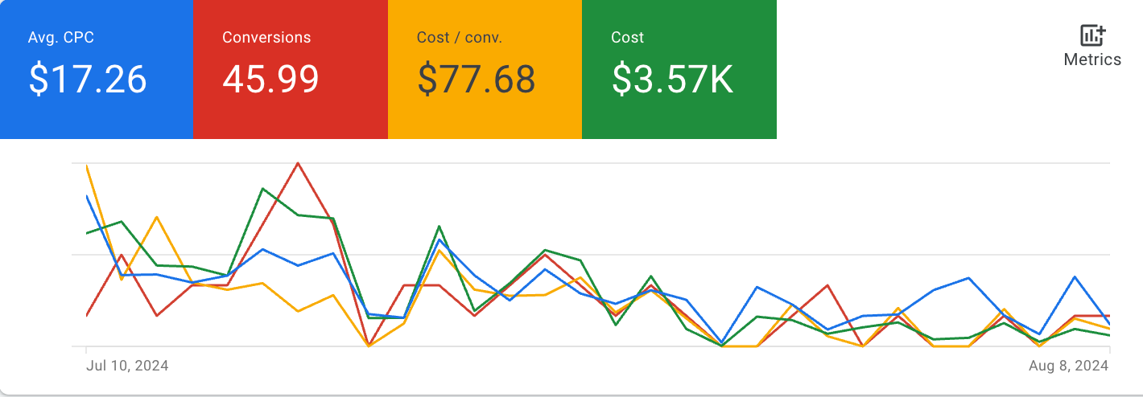Select the blue Avg. CPC scorecard
Image resolution: width=1143 pixels, height=397 pixels.
click(97, 69)
